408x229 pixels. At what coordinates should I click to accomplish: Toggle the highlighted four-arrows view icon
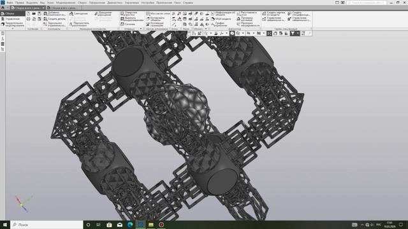click(269, 33)
